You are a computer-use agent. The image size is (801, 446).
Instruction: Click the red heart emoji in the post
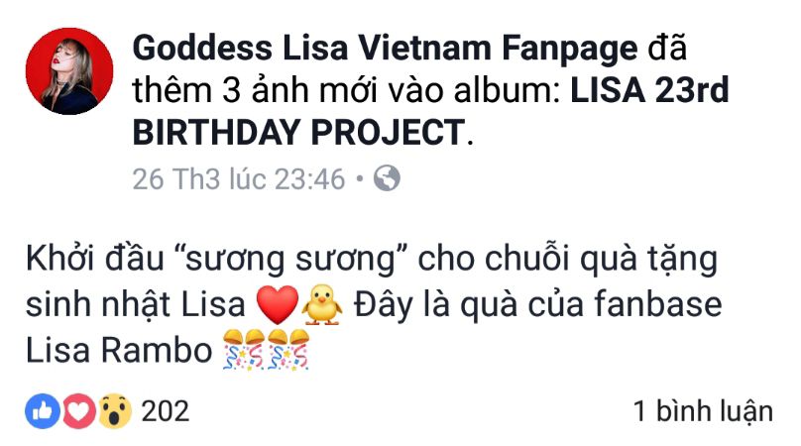(x=278, y=304)
